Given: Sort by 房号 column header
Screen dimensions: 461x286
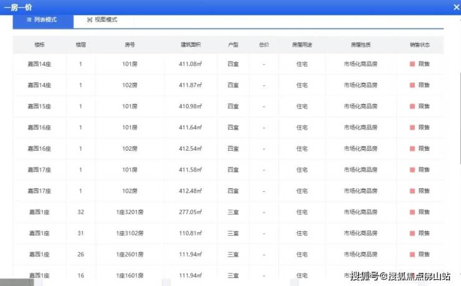Looking at the screenshot, I should coord(130,45).
